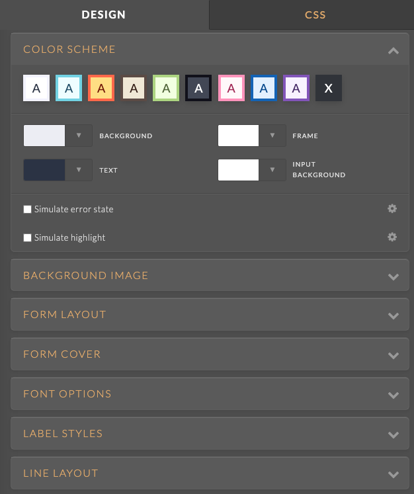Choose the teal-bordered color scheme

69,88
